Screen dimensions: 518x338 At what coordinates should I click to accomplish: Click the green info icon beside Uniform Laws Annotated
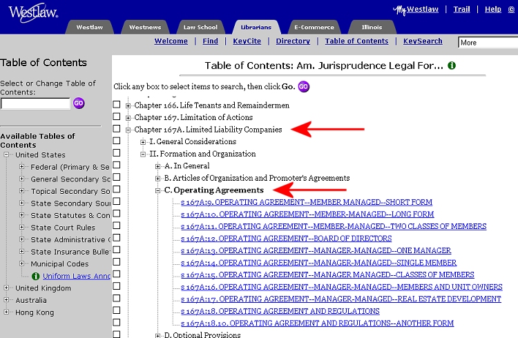35,277
